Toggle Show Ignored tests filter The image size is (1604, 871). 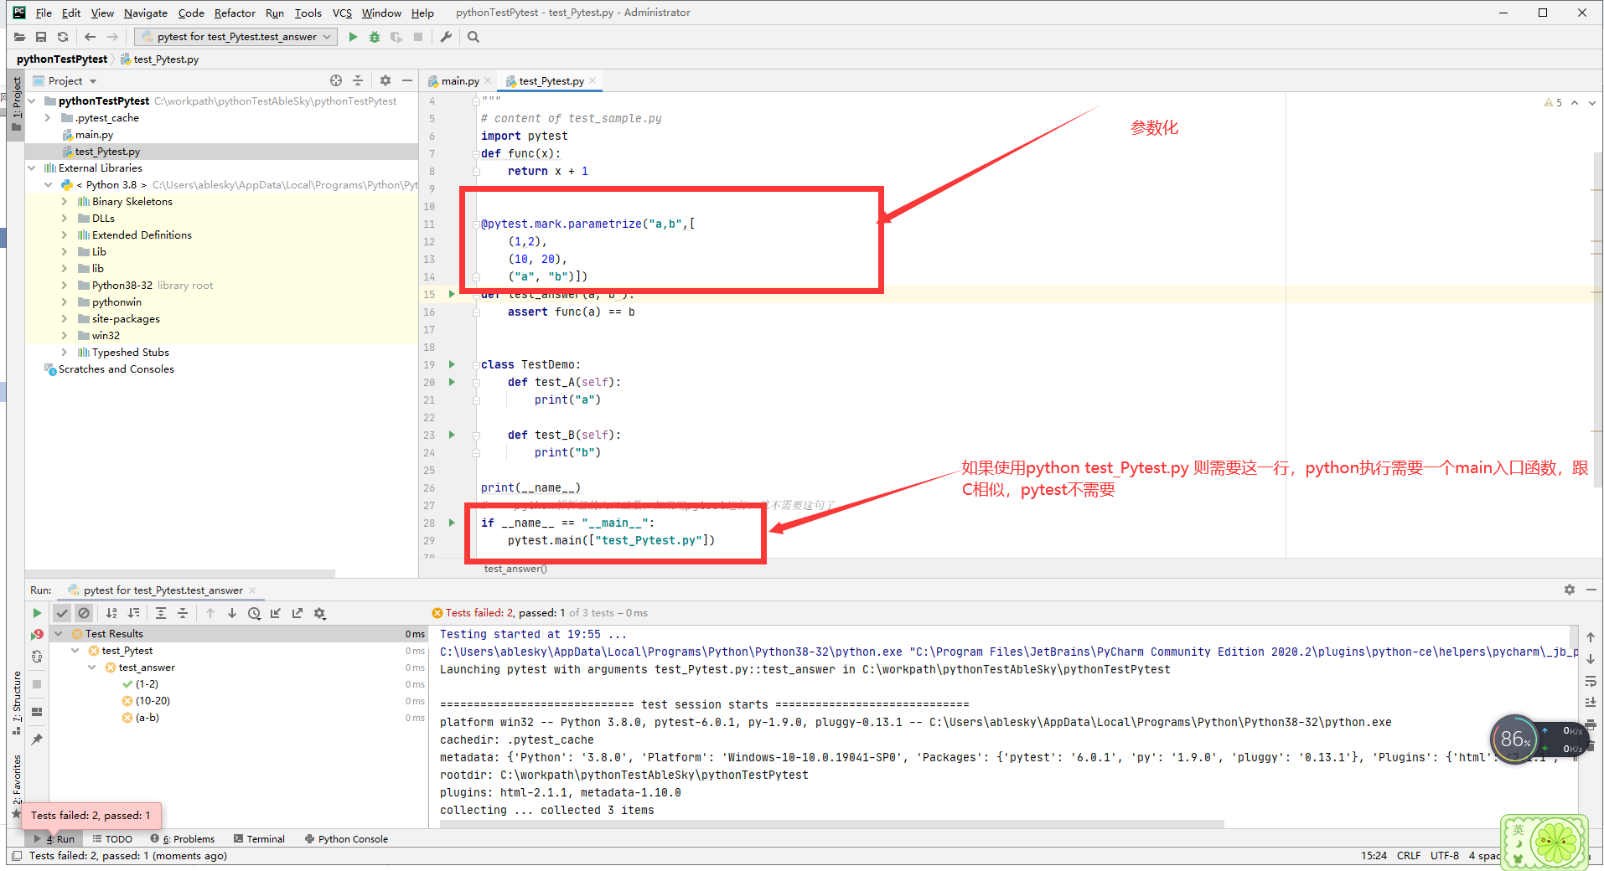[84, 613]
